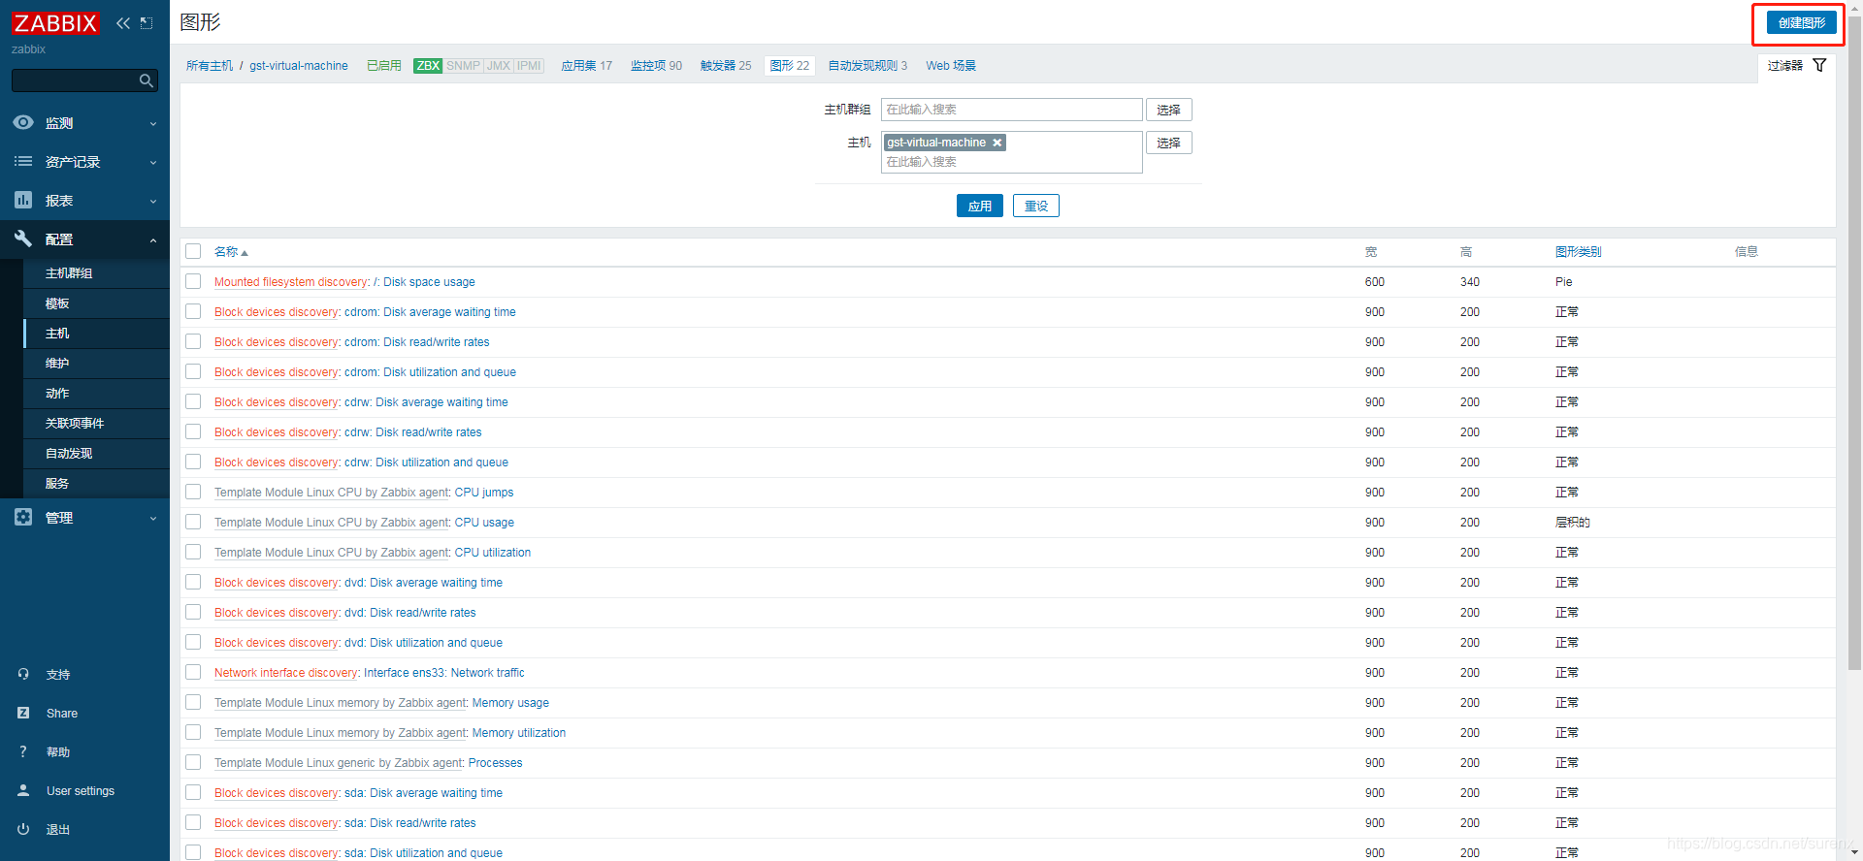This screenshot has height=861, width=1863.
Task: Click the Zabbix logo
Action: tap(55, 23)
